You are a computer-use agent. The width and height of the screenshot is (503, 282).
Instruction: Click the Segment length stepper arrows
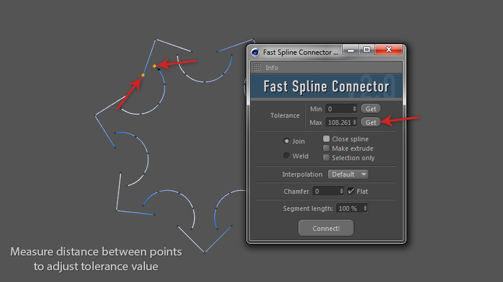(365, 208)
